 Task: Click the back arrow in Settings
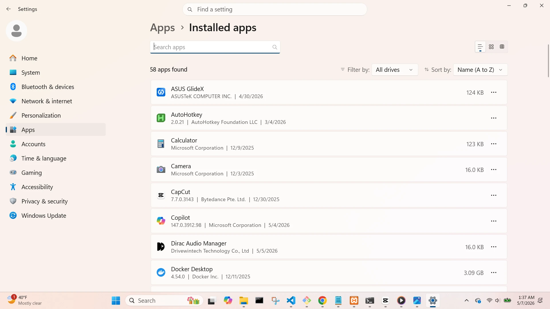(9, 9)
